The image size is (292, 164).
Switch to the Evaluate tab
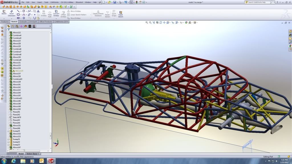pyautogui.click(x=23, y=22)
